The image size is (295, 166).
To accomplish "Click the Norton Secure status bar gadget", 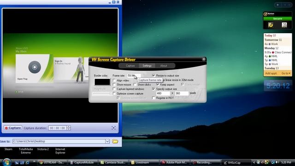I will point(277,18).
